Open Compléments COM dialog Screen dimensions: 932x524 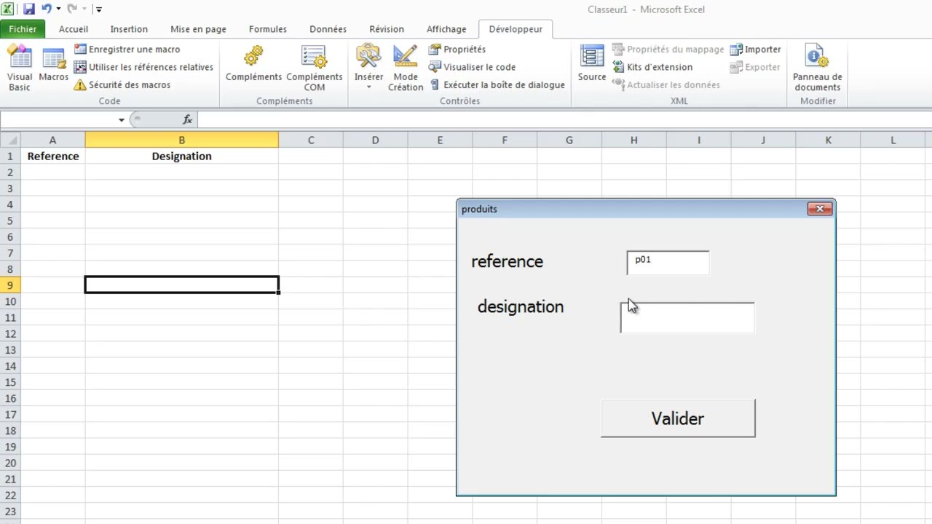315,68
